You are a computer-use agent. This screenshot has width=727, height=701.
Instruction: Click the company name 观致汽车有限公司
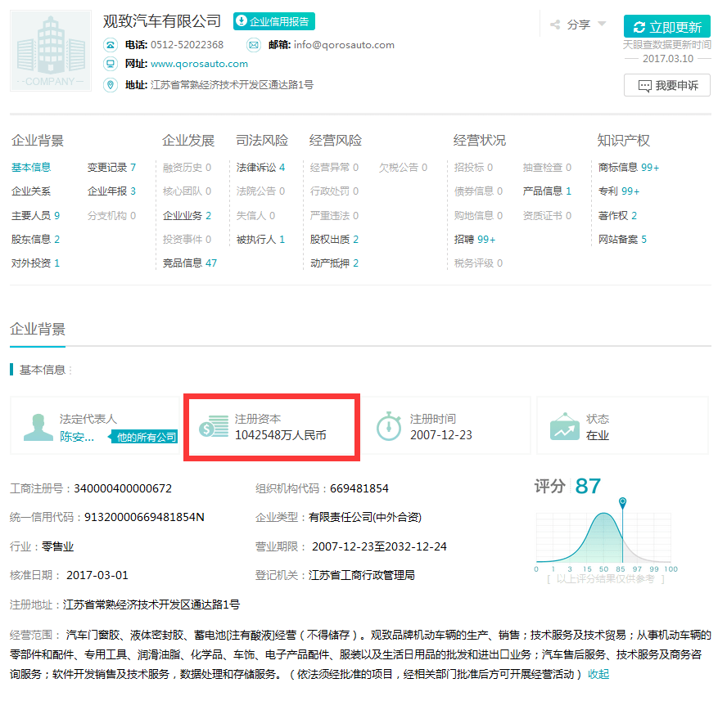click(162, 20)
